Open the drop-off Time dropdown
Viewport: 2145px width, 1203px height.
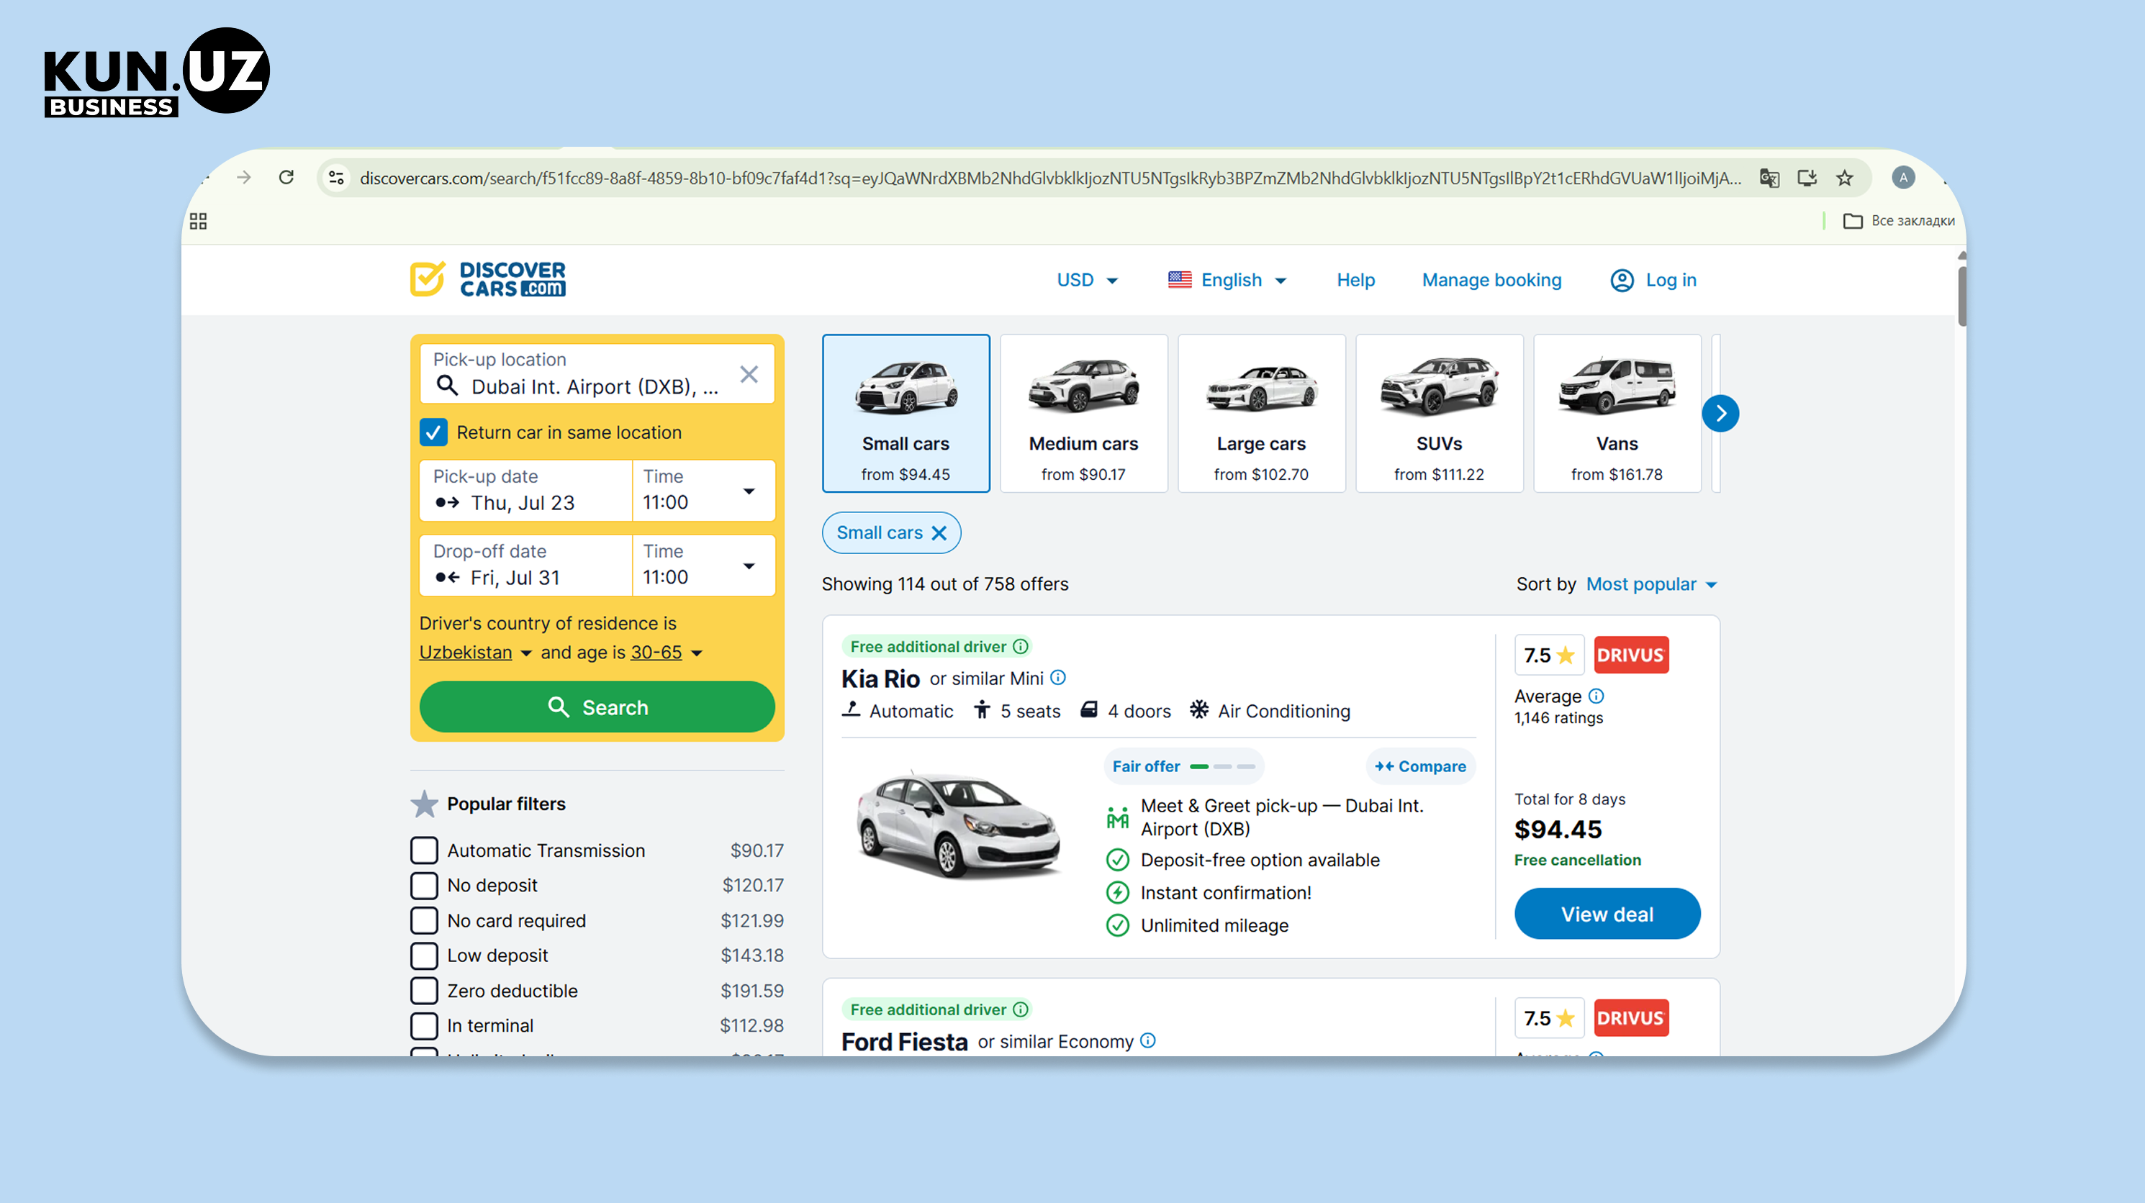tap(704, 566)
